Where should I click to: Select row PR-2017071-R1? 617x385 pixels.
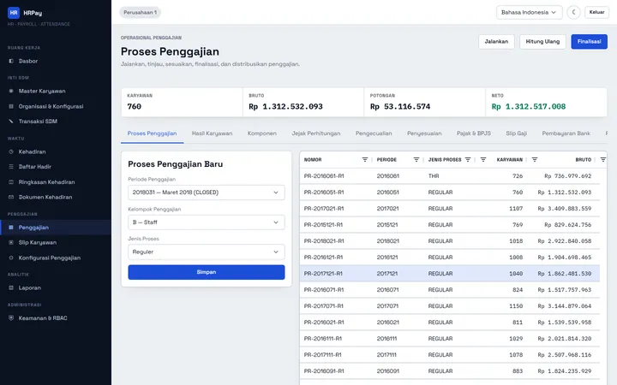pyautogui.click(x=450, y=306)
